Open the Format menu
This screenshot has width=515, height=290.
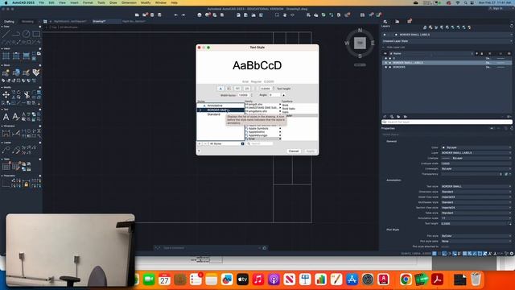(x=88, y=2)
